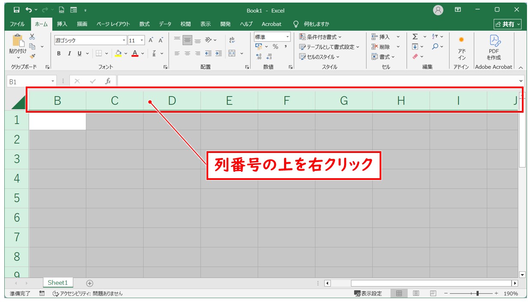This screenshot has height=302, width=530.
Task: Toggle top align icon
Action: point(177,40)
